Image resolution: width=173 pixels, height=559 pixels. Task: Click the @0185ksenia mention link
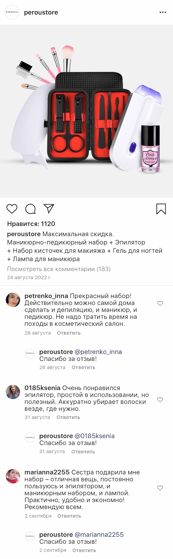point(94,436)
